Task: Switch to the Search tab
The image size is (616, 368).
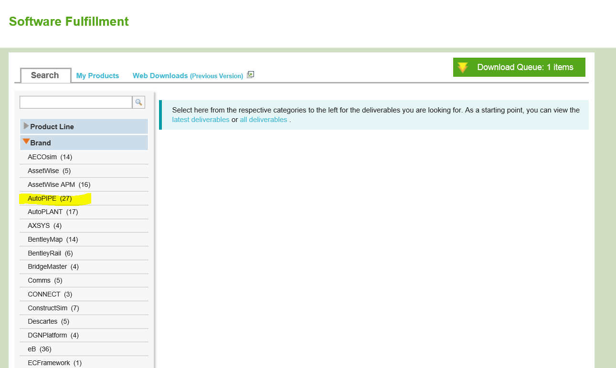Action: [x=45, y=75]
